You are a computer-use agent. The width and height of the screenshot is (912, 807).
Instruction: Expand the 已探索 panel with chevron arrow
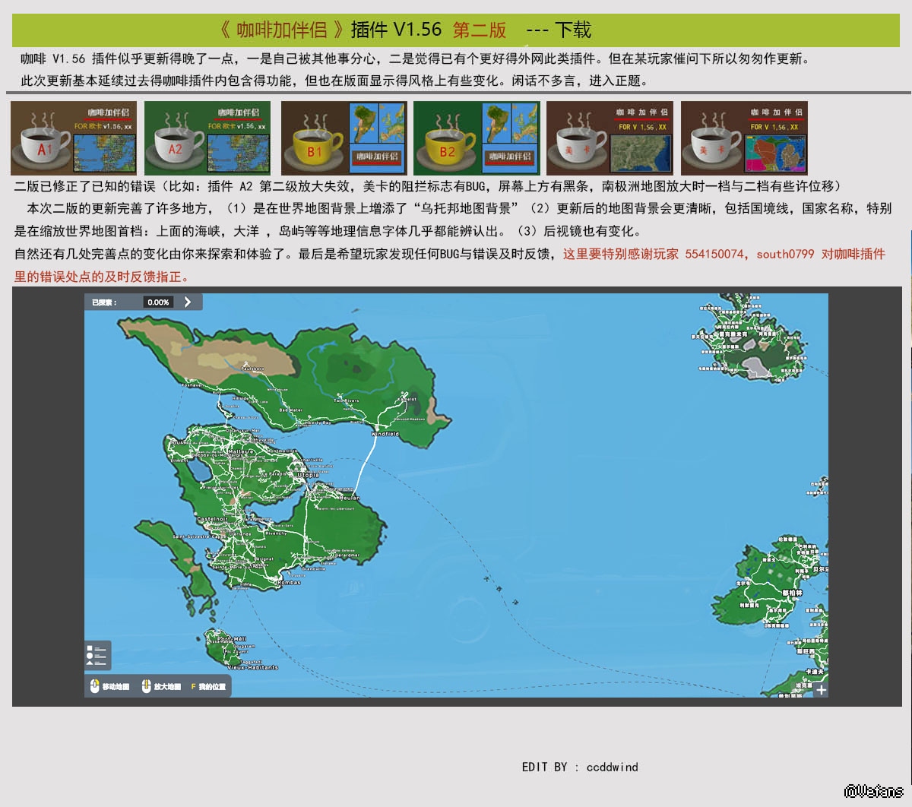point(188,302)
